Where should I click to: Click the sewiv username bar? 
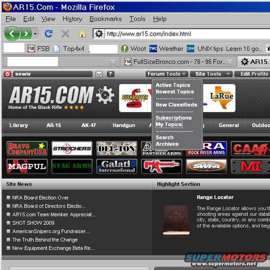click(53, 74)
